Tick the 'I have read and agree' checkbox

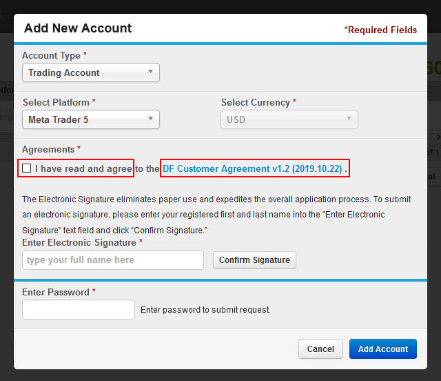[26, 168]
